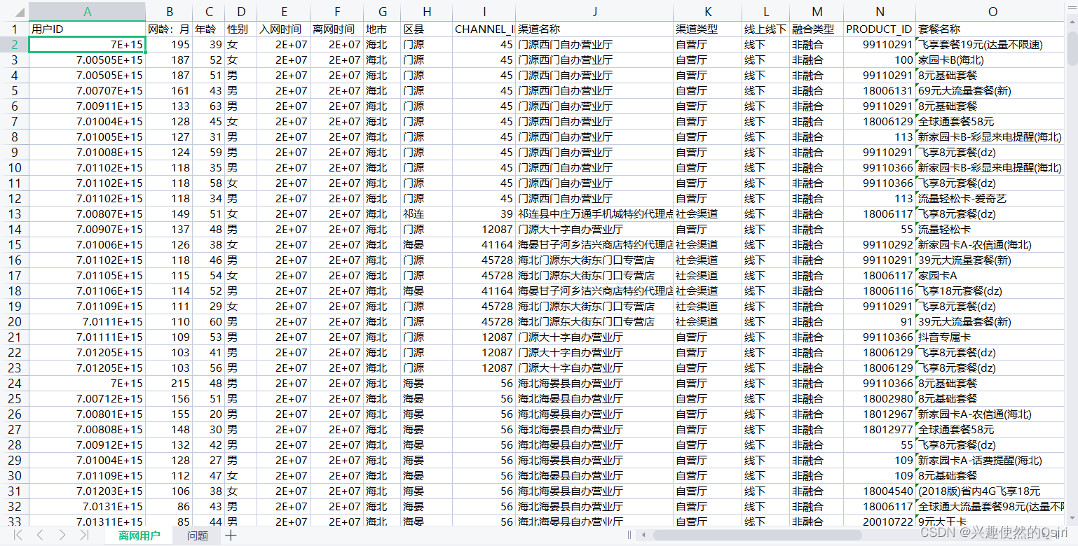This screenshot has height=546, width=1078.
Task: Add a new sheet with the plus icon
Action: [231, 535]
